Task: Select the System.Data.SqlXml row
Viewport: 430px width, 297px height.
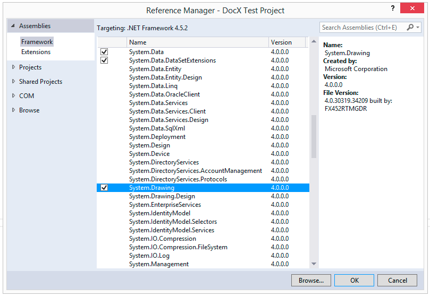Action: [x=203, y=128]
